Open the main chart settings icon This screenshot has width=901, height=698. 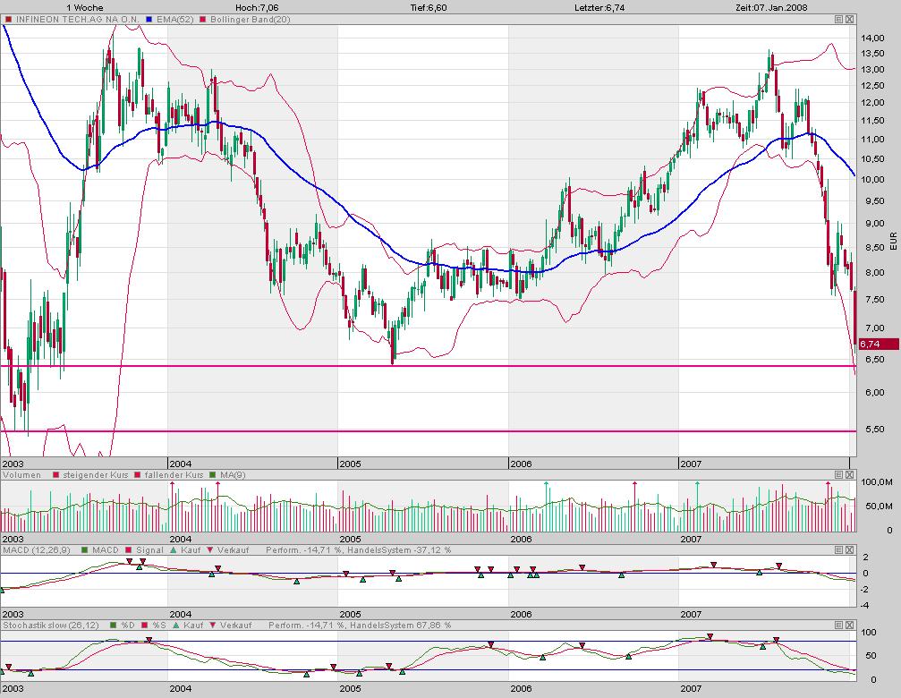(x=838, y=17)
